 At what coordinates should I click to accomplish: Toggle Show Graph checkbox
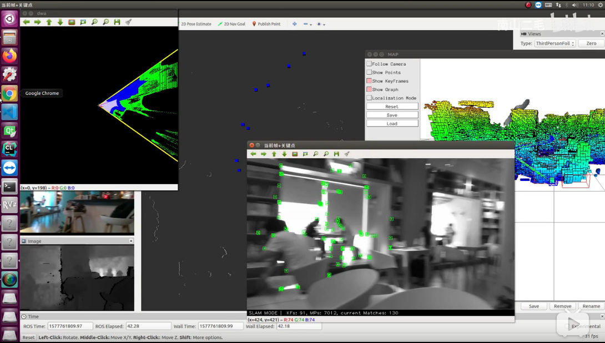pyautogui.click(x=369, y=89)
